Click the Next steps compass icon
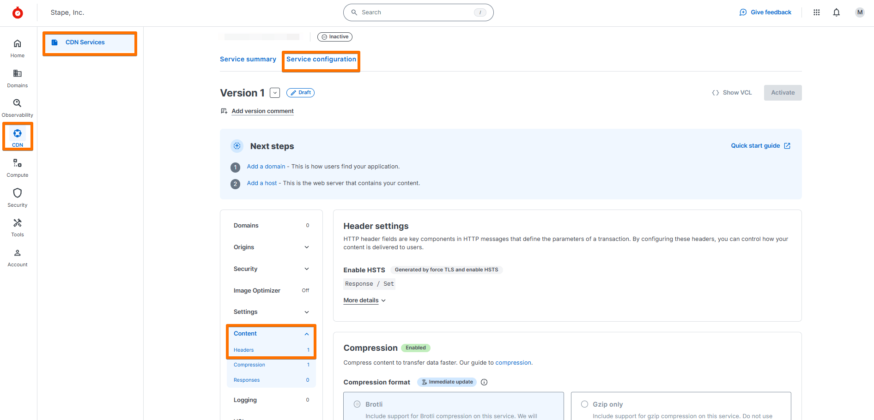874x420 pixels. click(237, 146)
